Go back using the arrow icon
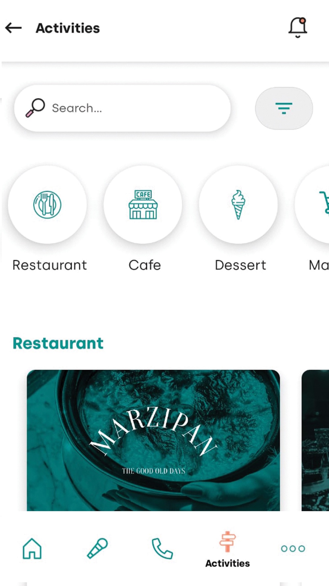 (x=13, y=28)
